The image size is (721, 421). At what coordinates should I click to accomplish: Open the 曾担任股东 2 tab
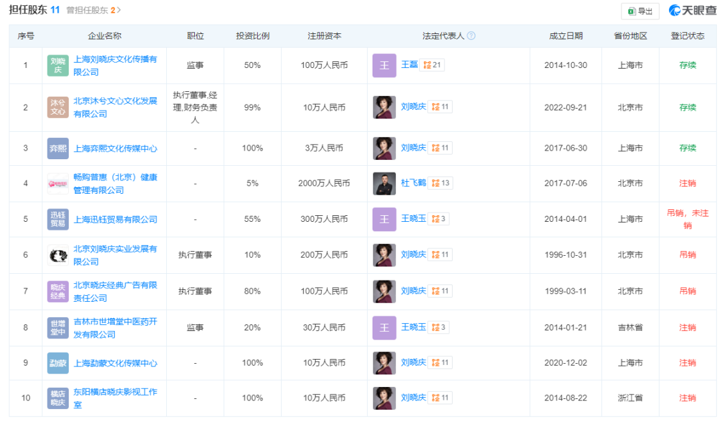click(x=94, y=10)
